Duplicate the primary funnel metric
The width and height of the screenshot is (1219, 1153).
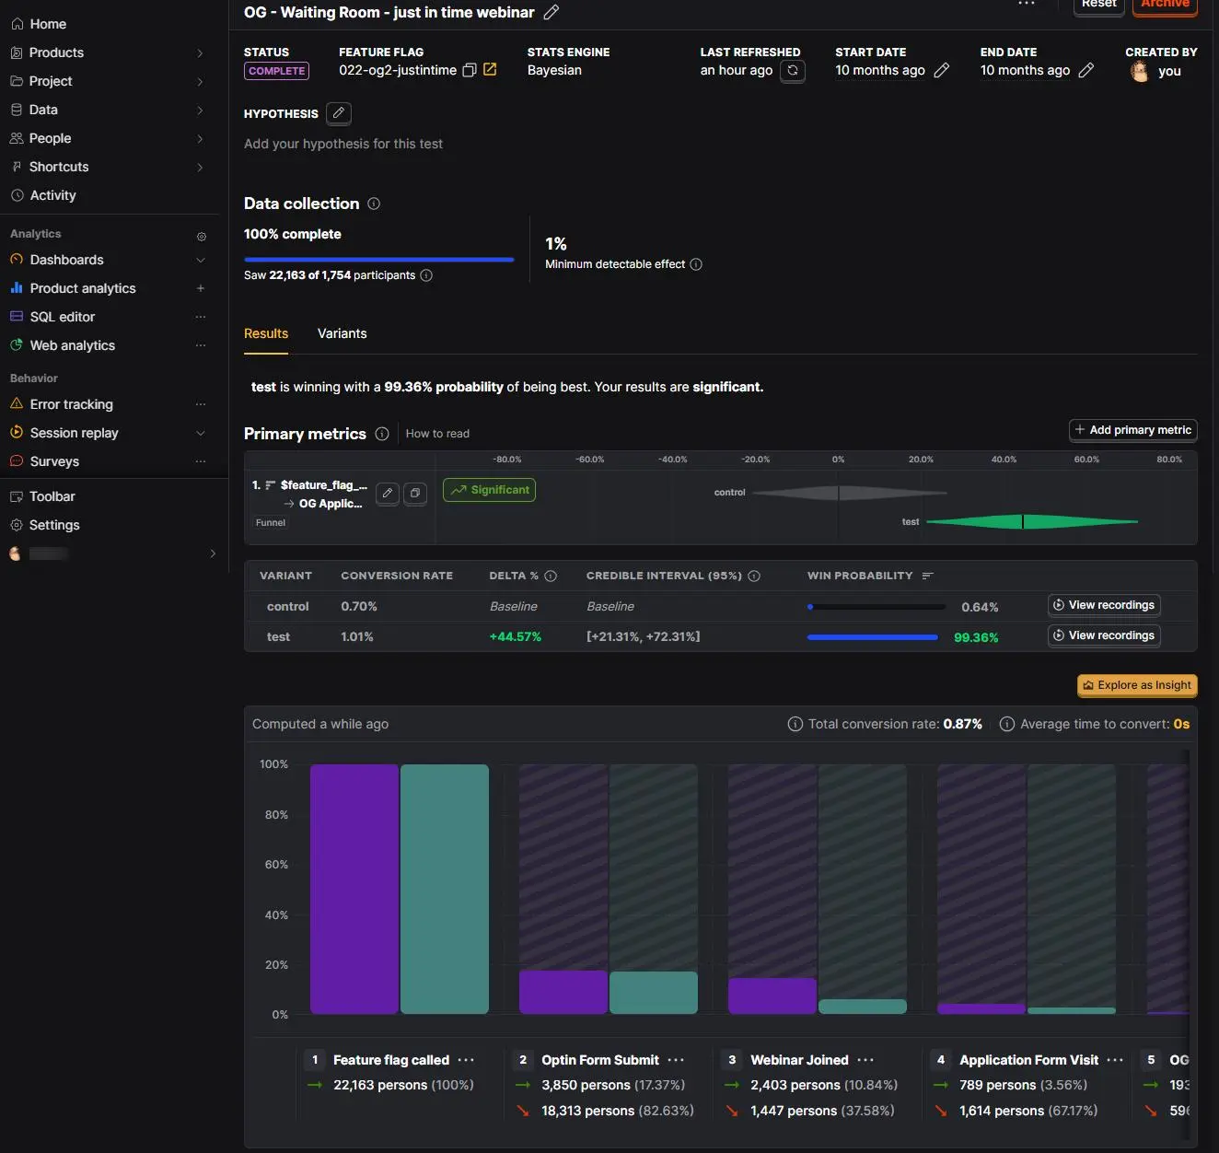pos(415,494)
